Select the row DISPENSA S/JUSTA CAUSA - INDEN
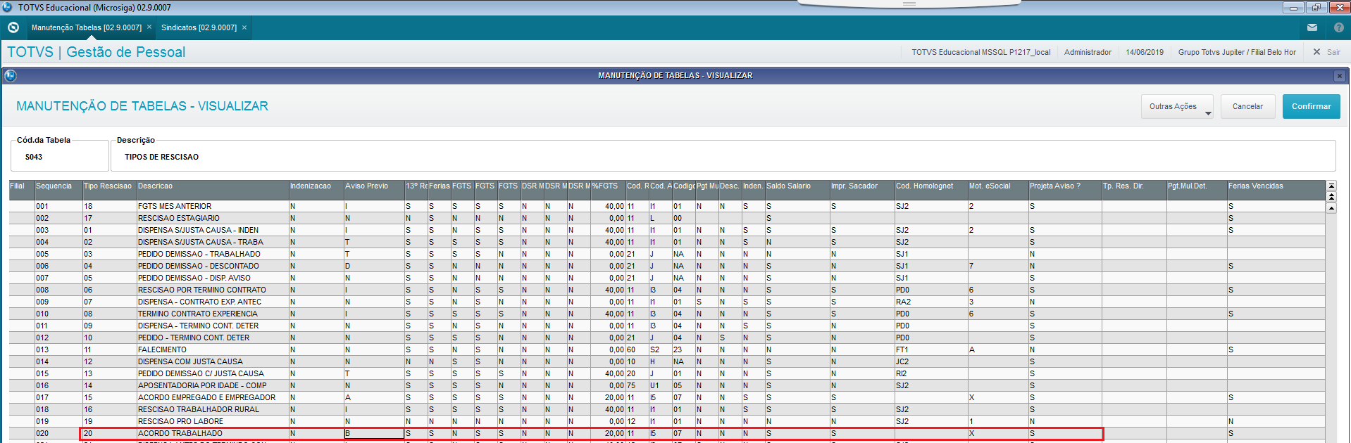The image size is (1351, 443). coord(667,230)
